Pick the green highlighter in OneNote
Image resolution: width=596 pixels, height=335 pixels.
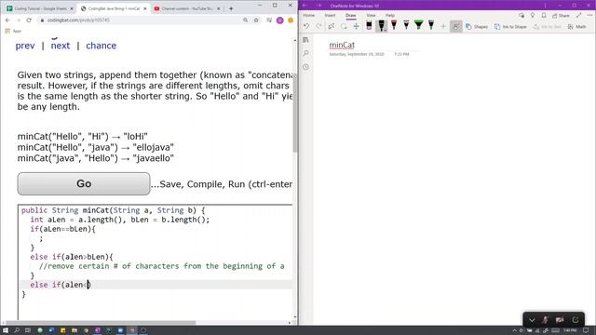tap(418, 25)
